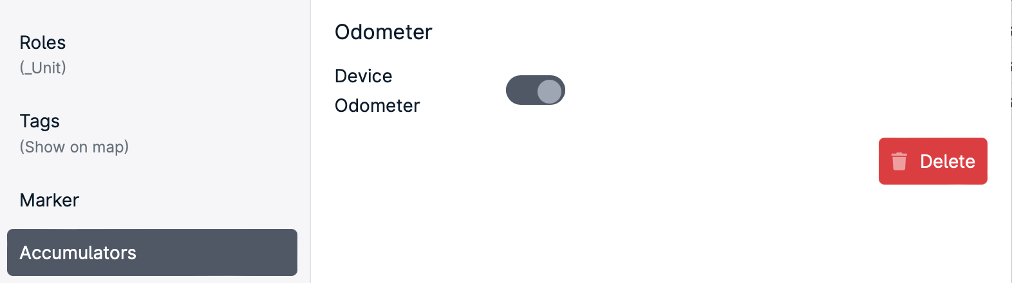Image resolution: width=1012 pixels, height=283 pixels.
Task: Click the Delete button text label
Action: pyautogui.click(x=948, y=161)
